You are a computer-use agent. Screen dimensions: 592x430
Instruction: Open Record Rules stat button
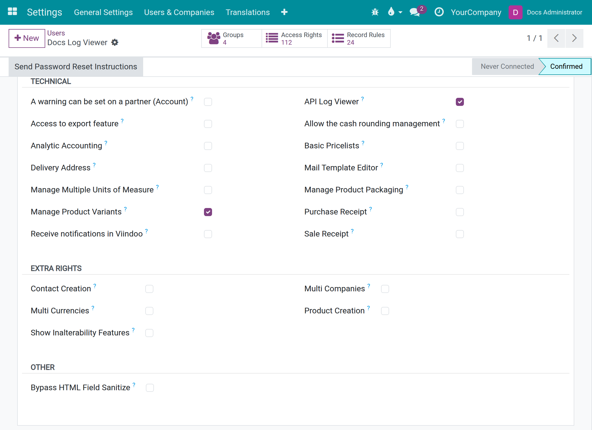click(x=359, y=38)
